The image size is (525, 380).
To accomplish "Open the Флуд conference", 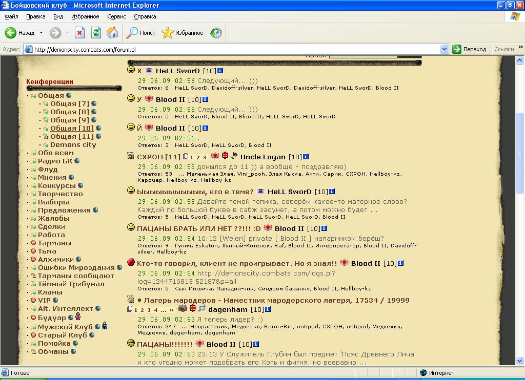I will (x=48, y=170).
